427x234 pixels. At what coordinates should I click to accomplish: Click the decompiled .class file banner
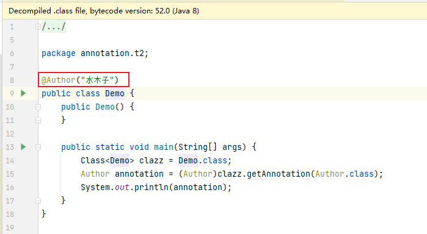coord(214,11)
